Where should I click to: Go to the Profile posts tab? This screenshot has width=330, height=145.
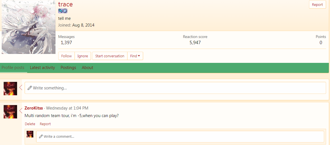(13, 68)
